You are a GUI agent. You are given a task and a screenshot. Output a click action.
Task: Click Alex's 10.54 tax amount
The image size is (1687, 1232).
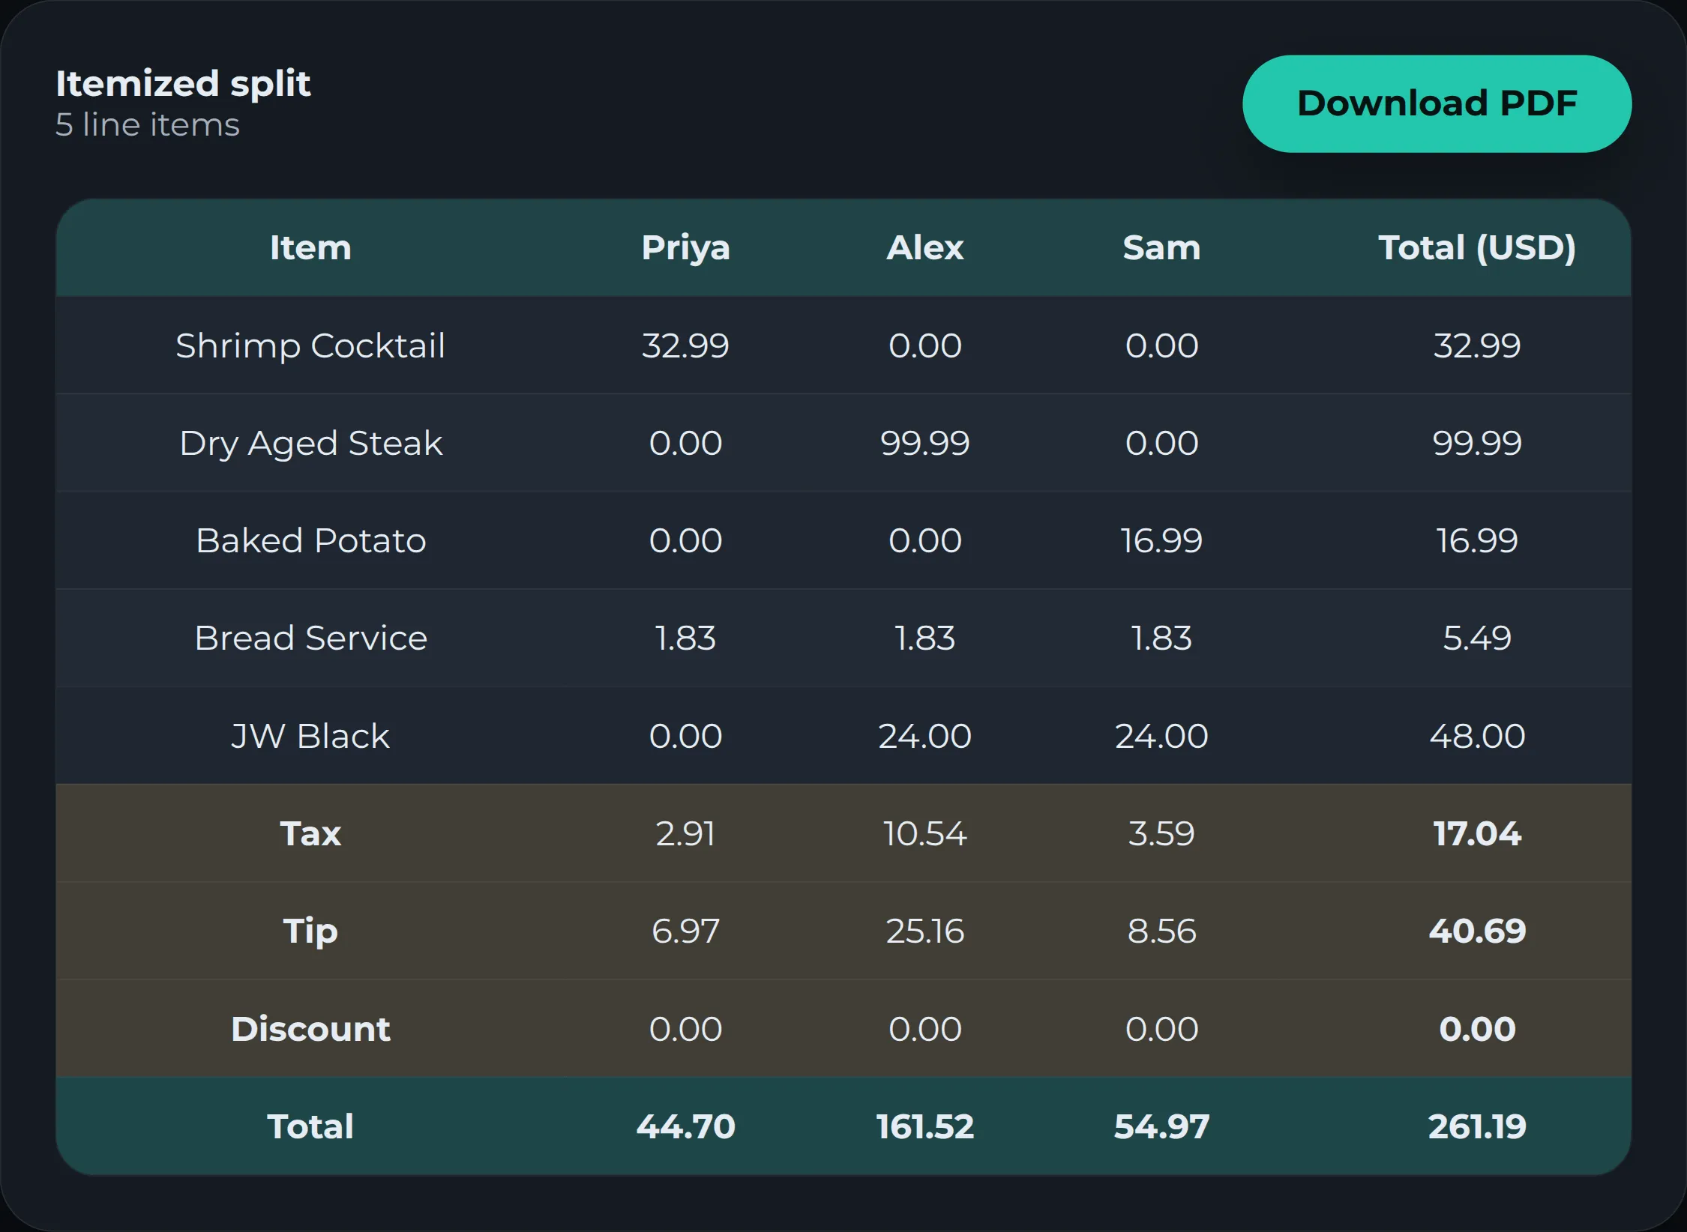(924, 833)
